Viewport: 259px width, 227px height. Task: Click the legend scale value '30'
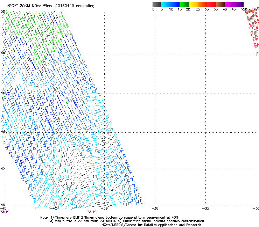(206, 9)
